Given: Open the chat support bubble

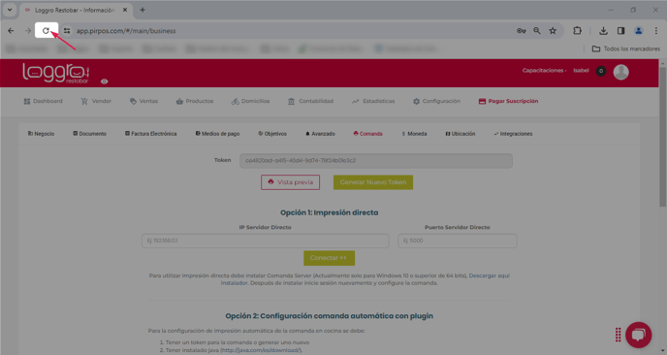Looking at the screenshot, I should pyautogui.click(x=638, y=335).
